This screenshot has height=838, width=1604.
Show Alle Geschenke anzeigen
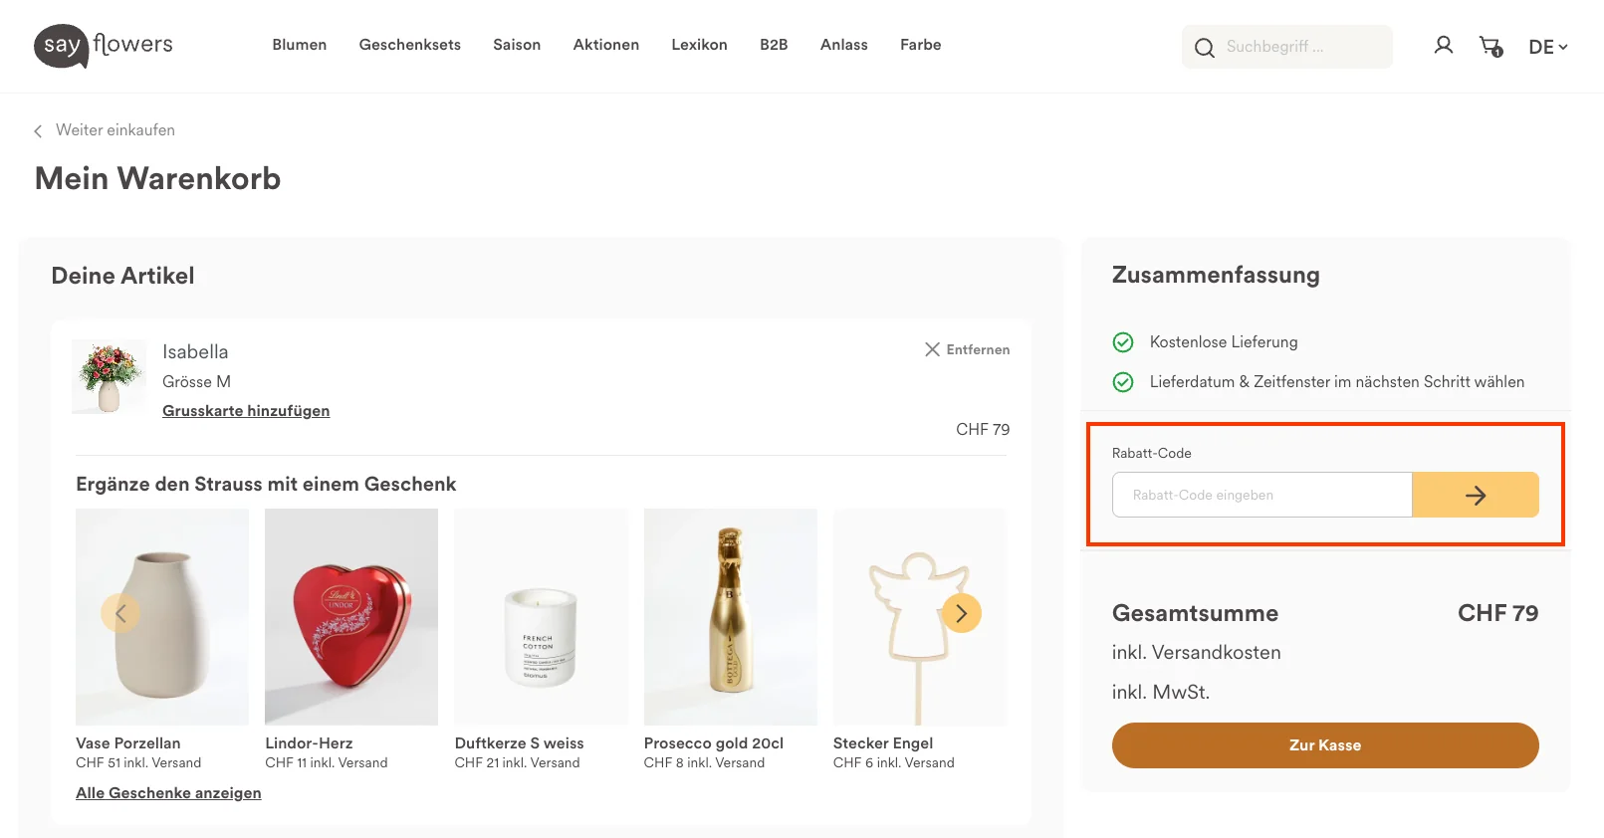pos(167,792)
